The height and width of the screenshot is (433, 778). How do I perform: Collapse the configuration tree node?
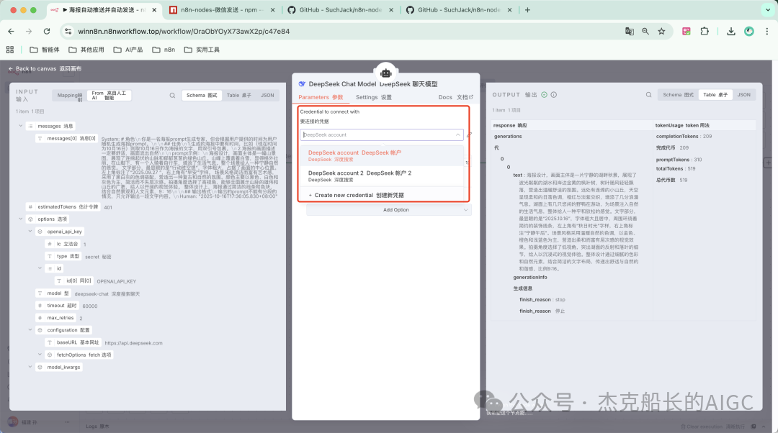(30, 329)
